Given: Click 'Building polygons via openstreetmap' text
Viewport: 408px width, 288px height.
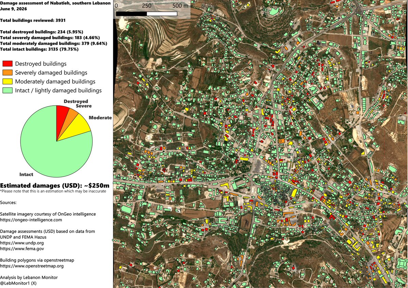Looking at the screenshot, I should click(x=37, y=260).
